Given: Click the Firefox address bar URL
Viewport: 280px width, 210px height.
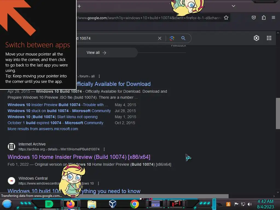Looking at the screenshot, I should 149,18.
